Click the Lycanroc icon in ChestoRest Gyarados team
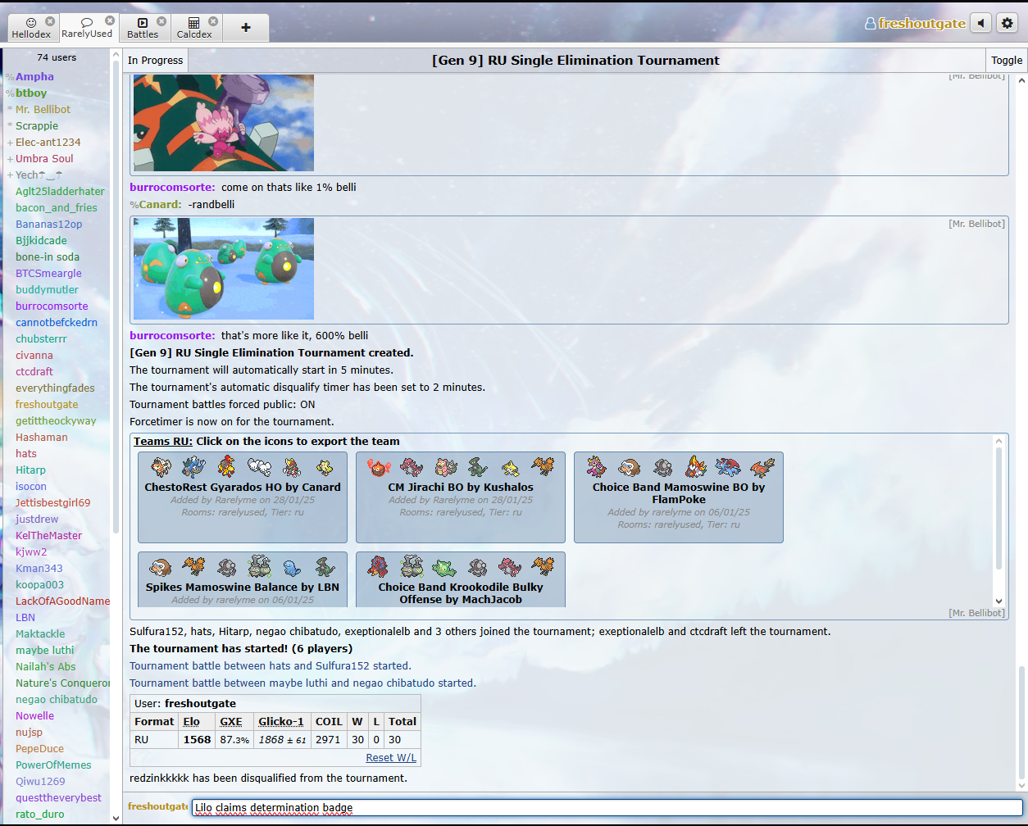The width and height of the screenshot is (1028, 826). point(161,467)
